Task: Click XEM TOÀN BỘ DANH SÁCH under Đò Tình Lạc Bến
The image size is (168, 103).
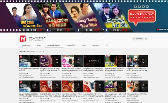Action: click(113, 77)
